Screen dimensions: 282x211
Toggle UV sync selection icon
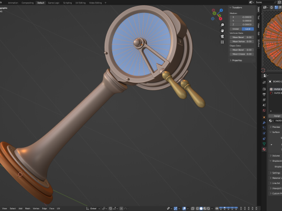tap(271, 8)
